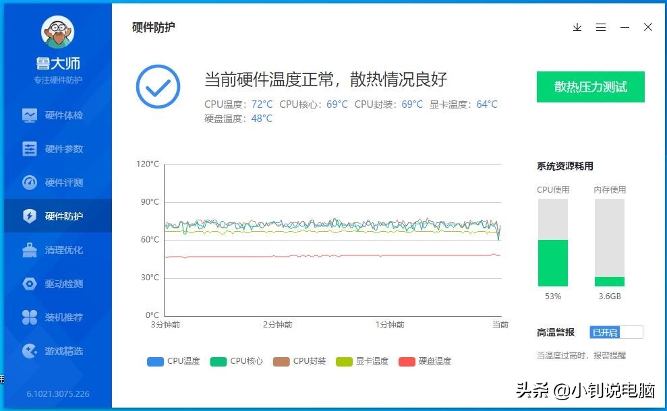Click the blue checkmark status icon

coord(158,87)
